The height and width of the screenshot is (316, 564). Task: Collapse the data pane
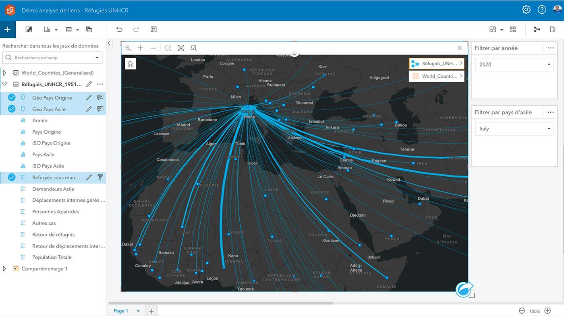(x=109, y=43)
